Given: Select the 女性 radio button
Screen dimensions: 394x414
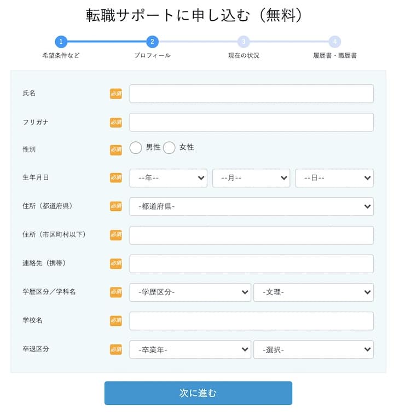Looking at the screenshot, I should point(170,148).
